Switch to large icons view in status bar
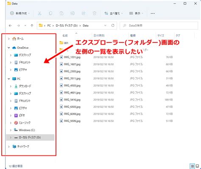Viewport: 201px width, 169px height. point(197,166)
